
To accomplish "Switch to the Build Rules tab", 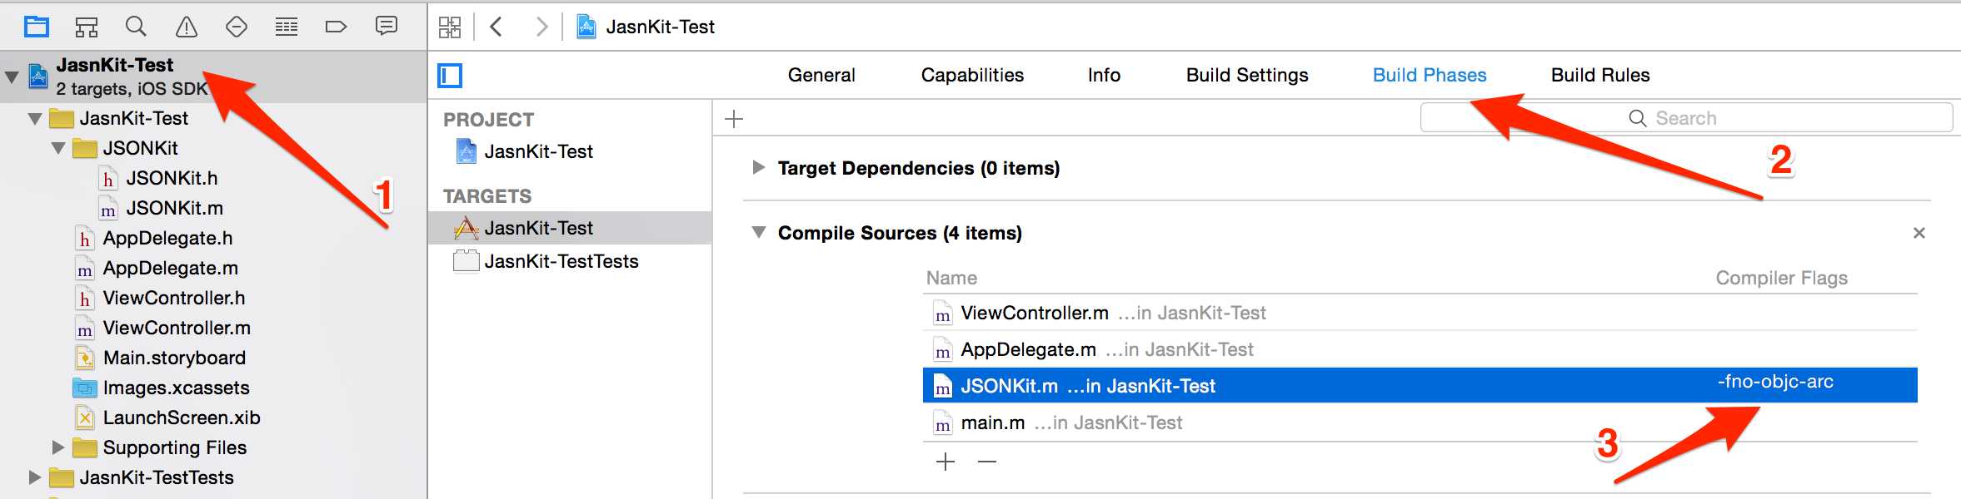I will [1600, 75].
